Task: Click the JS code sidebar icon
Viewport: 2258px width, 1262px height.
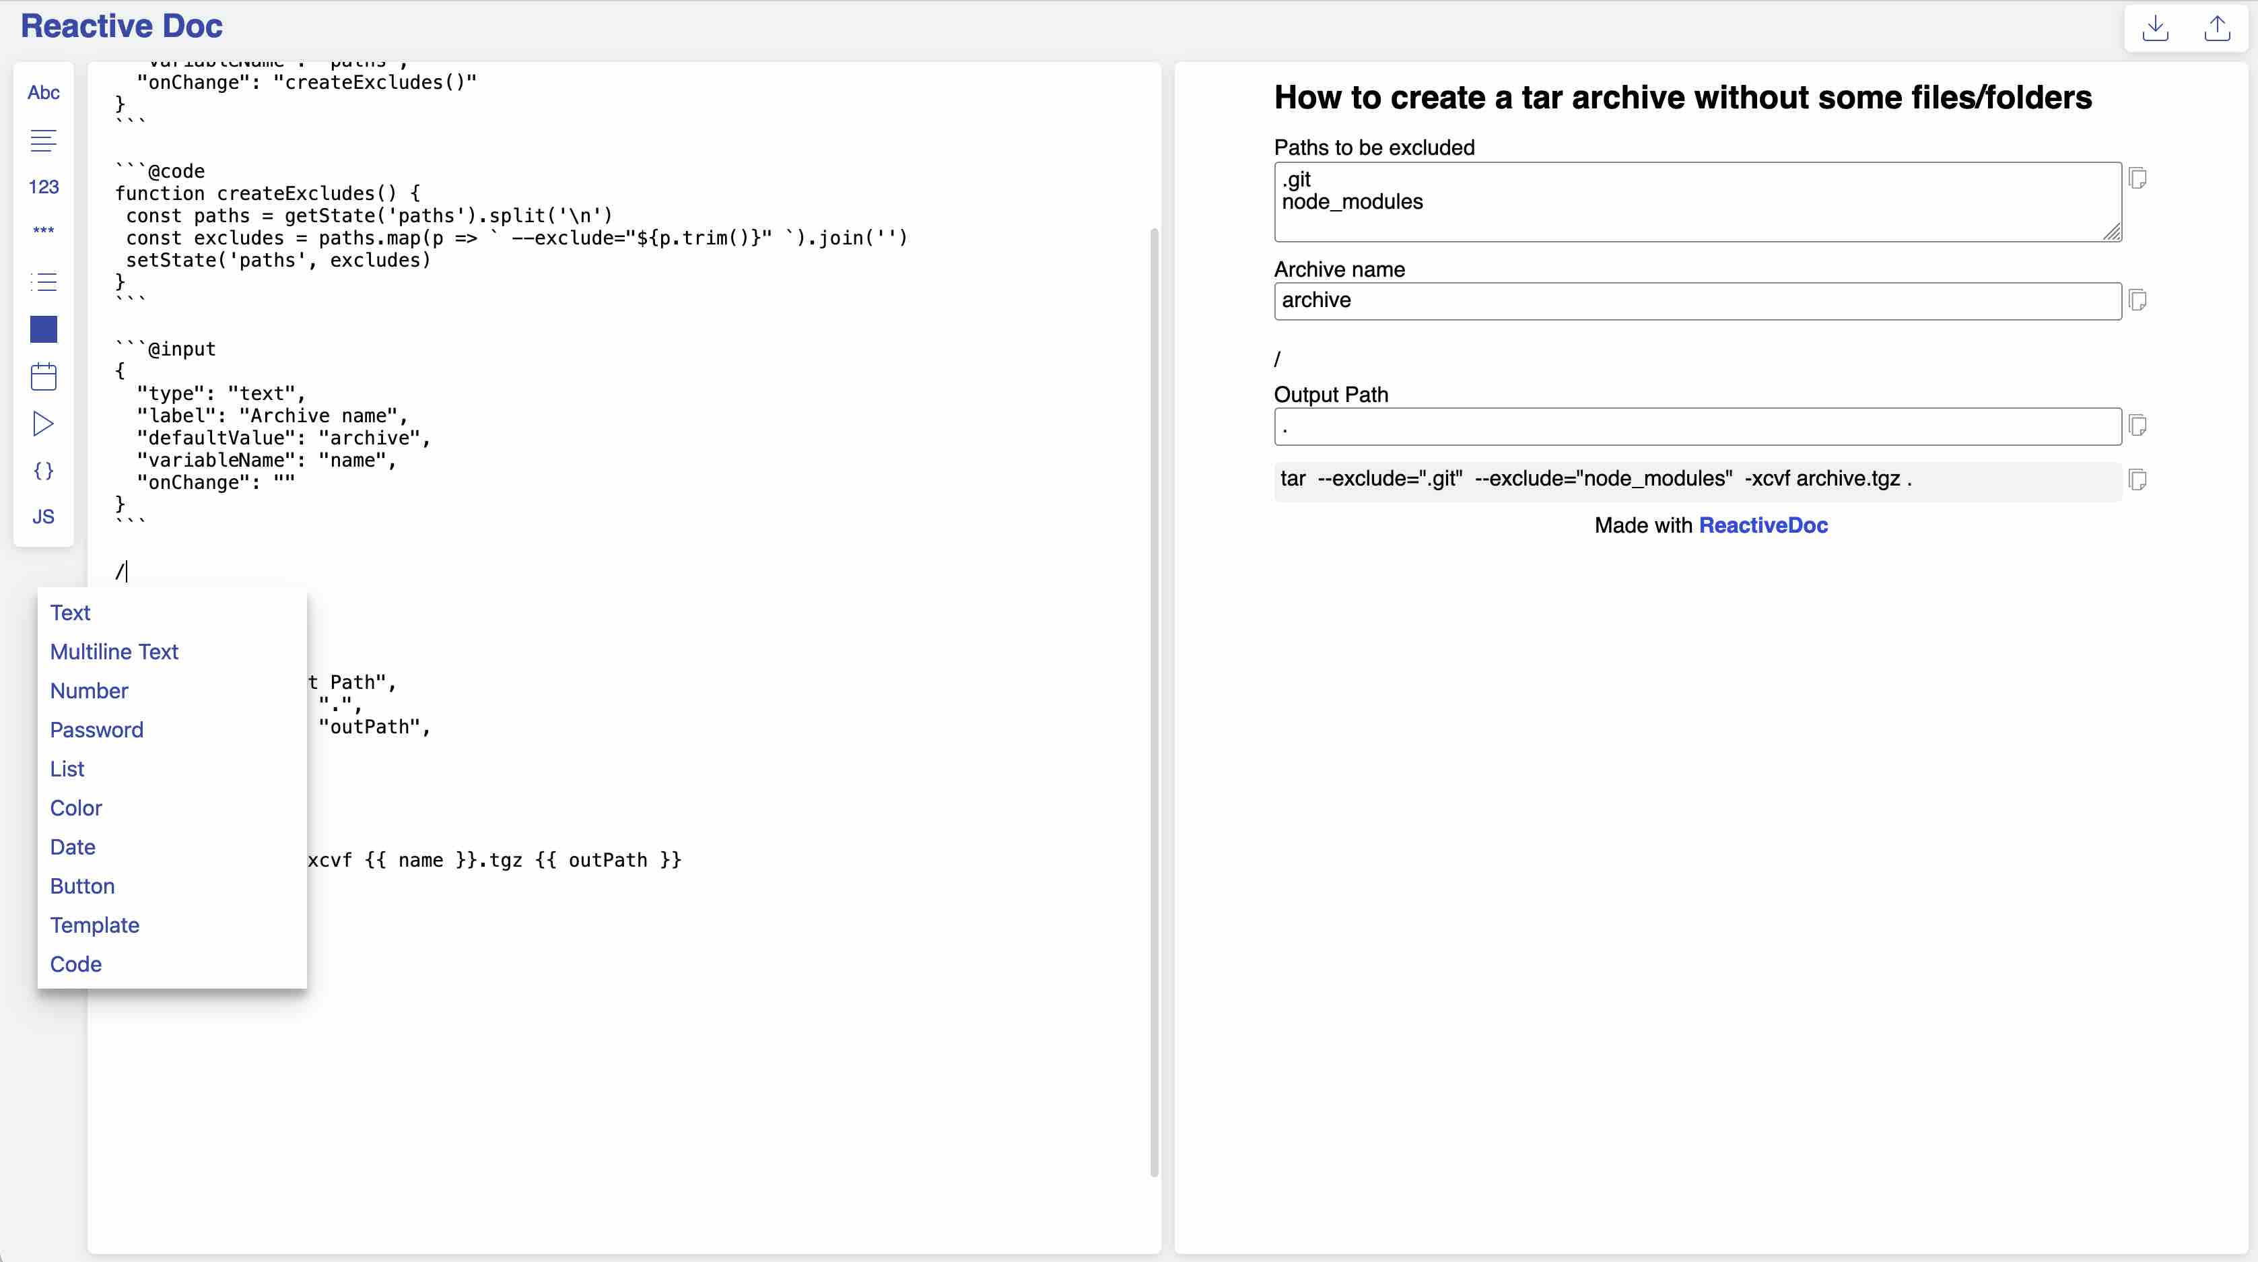Action: click(43, 517)
